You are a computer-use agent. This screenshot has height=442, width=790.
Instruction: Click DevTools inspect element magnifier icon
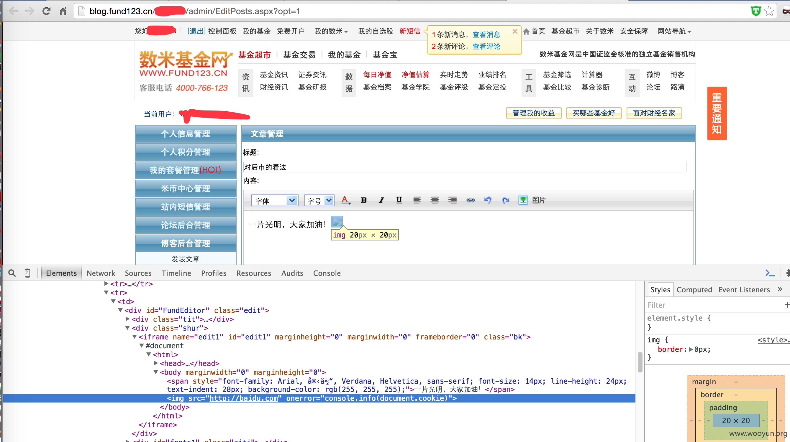point(12,273)
